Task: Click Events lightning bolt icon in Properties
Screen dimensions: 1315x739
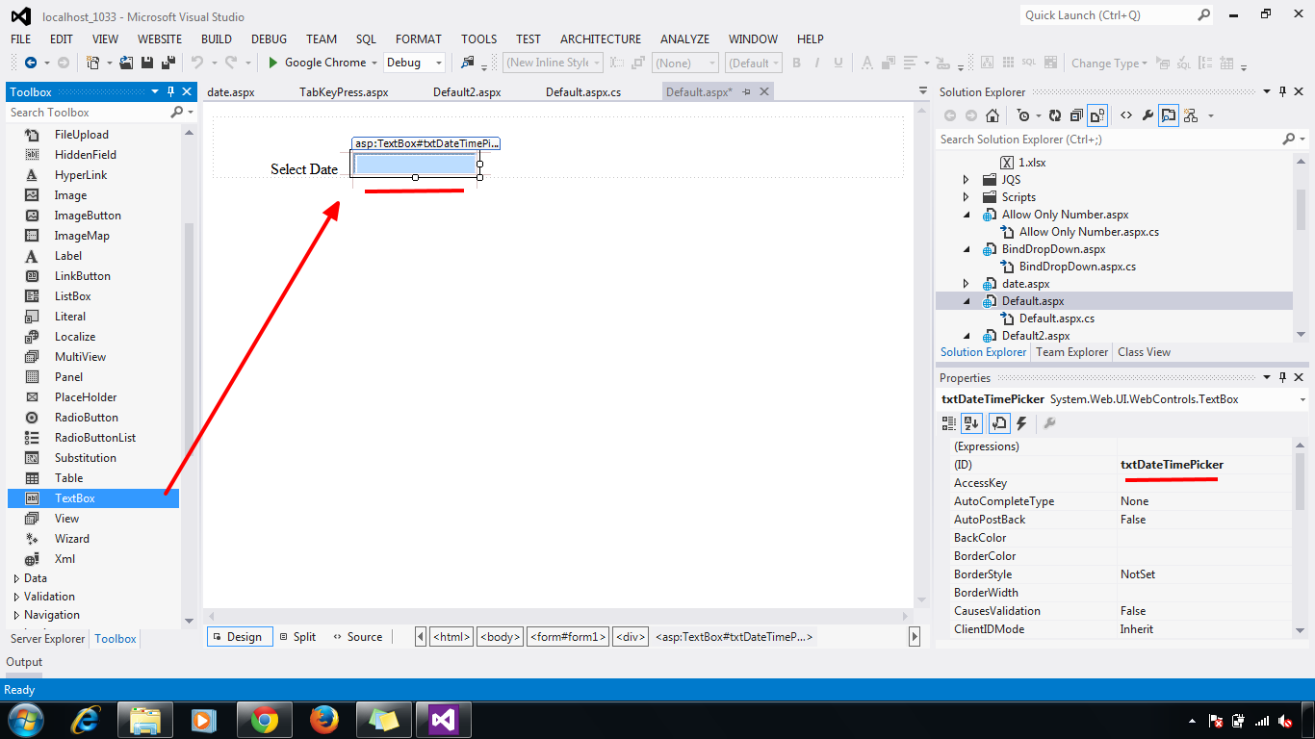Action: (x=1021, y=423)
